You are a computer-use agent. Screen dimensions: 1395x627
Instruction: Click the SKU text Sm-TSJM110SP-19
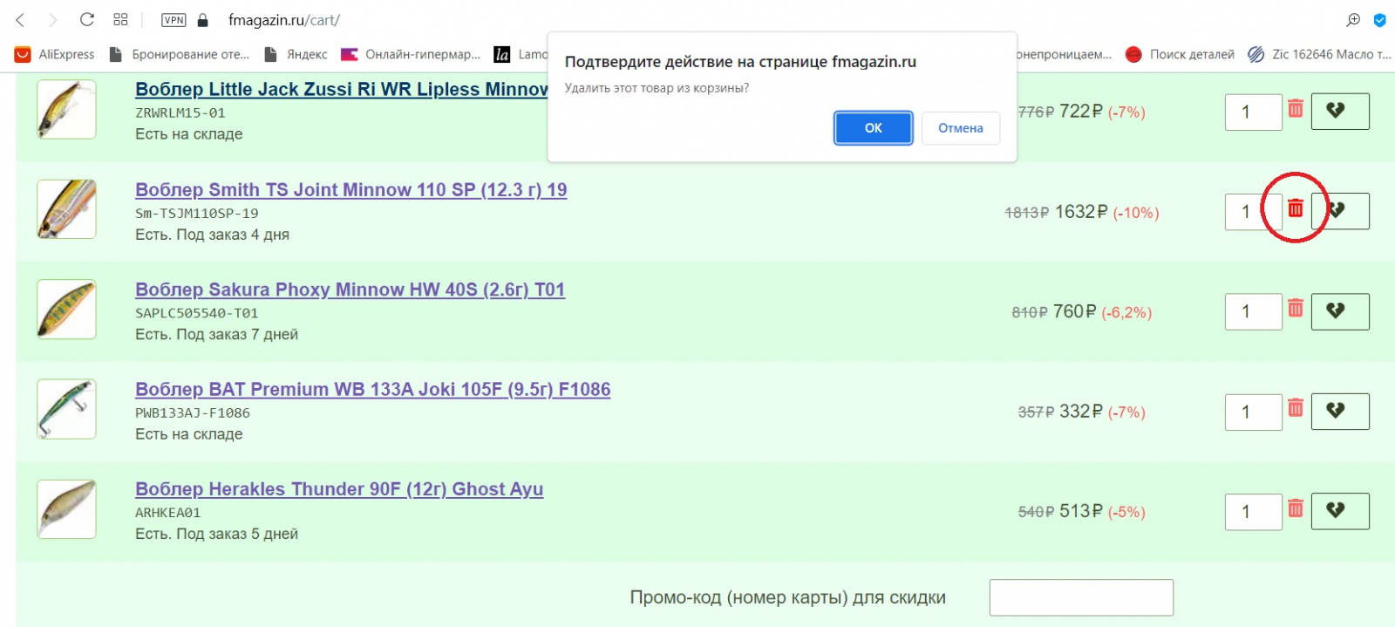[x=197, y=213]
